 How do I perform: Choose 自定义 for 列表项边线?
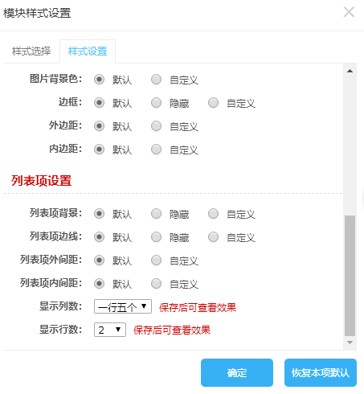[213, 237]
